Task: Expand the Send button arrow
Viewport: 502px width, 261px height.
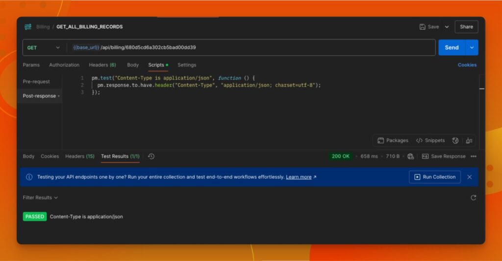Action: 472,47
